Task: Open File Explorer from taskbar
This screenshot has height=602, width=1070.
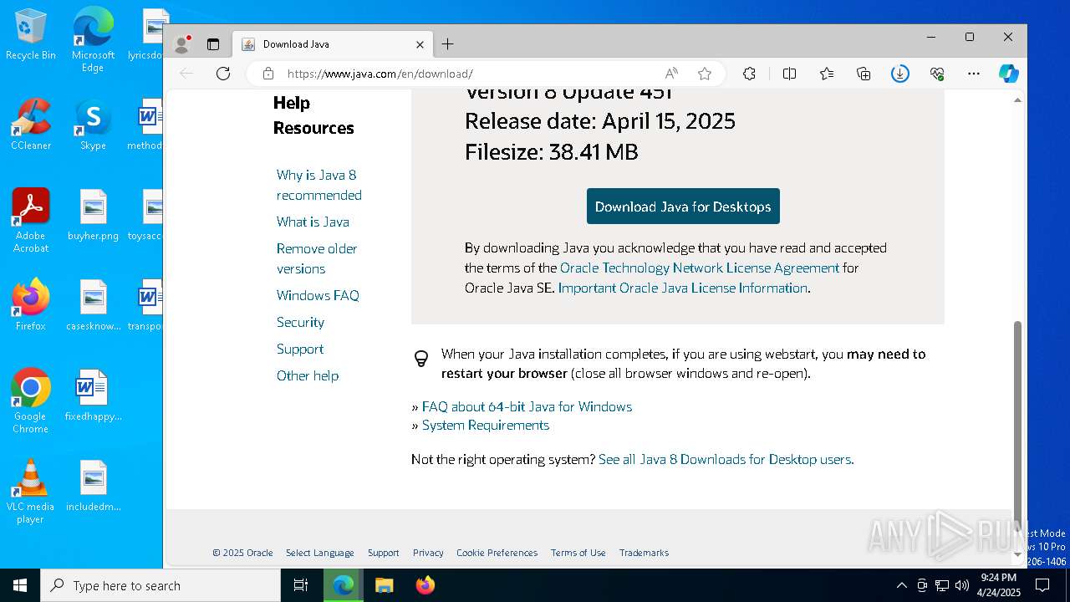Action: click(x=384, y=585)
